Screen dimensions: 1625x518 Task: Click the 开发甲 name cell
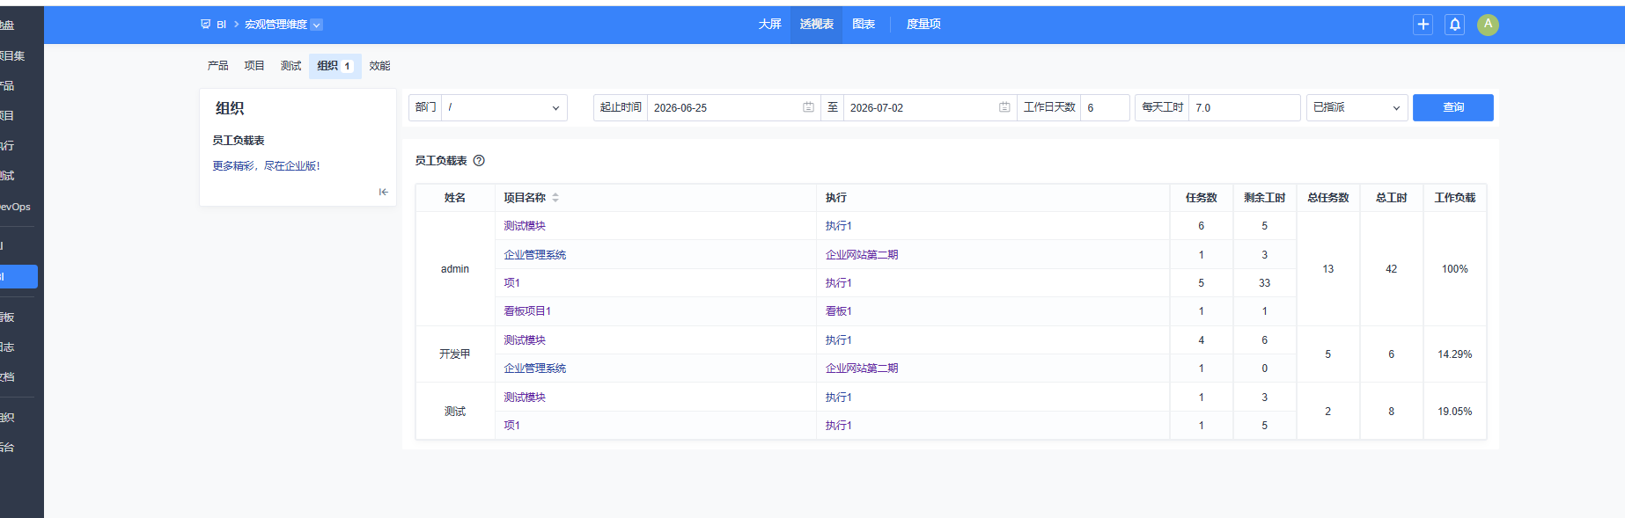pos(455,354)
